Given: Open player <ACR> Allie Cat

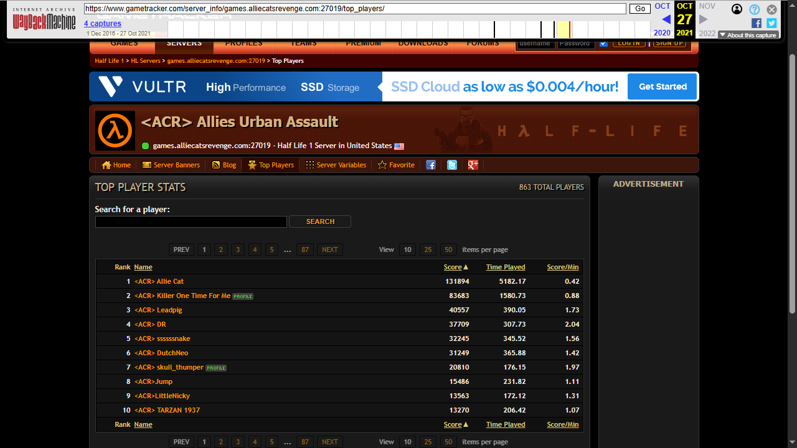Looking at the screenshot, I should [159, 282].
